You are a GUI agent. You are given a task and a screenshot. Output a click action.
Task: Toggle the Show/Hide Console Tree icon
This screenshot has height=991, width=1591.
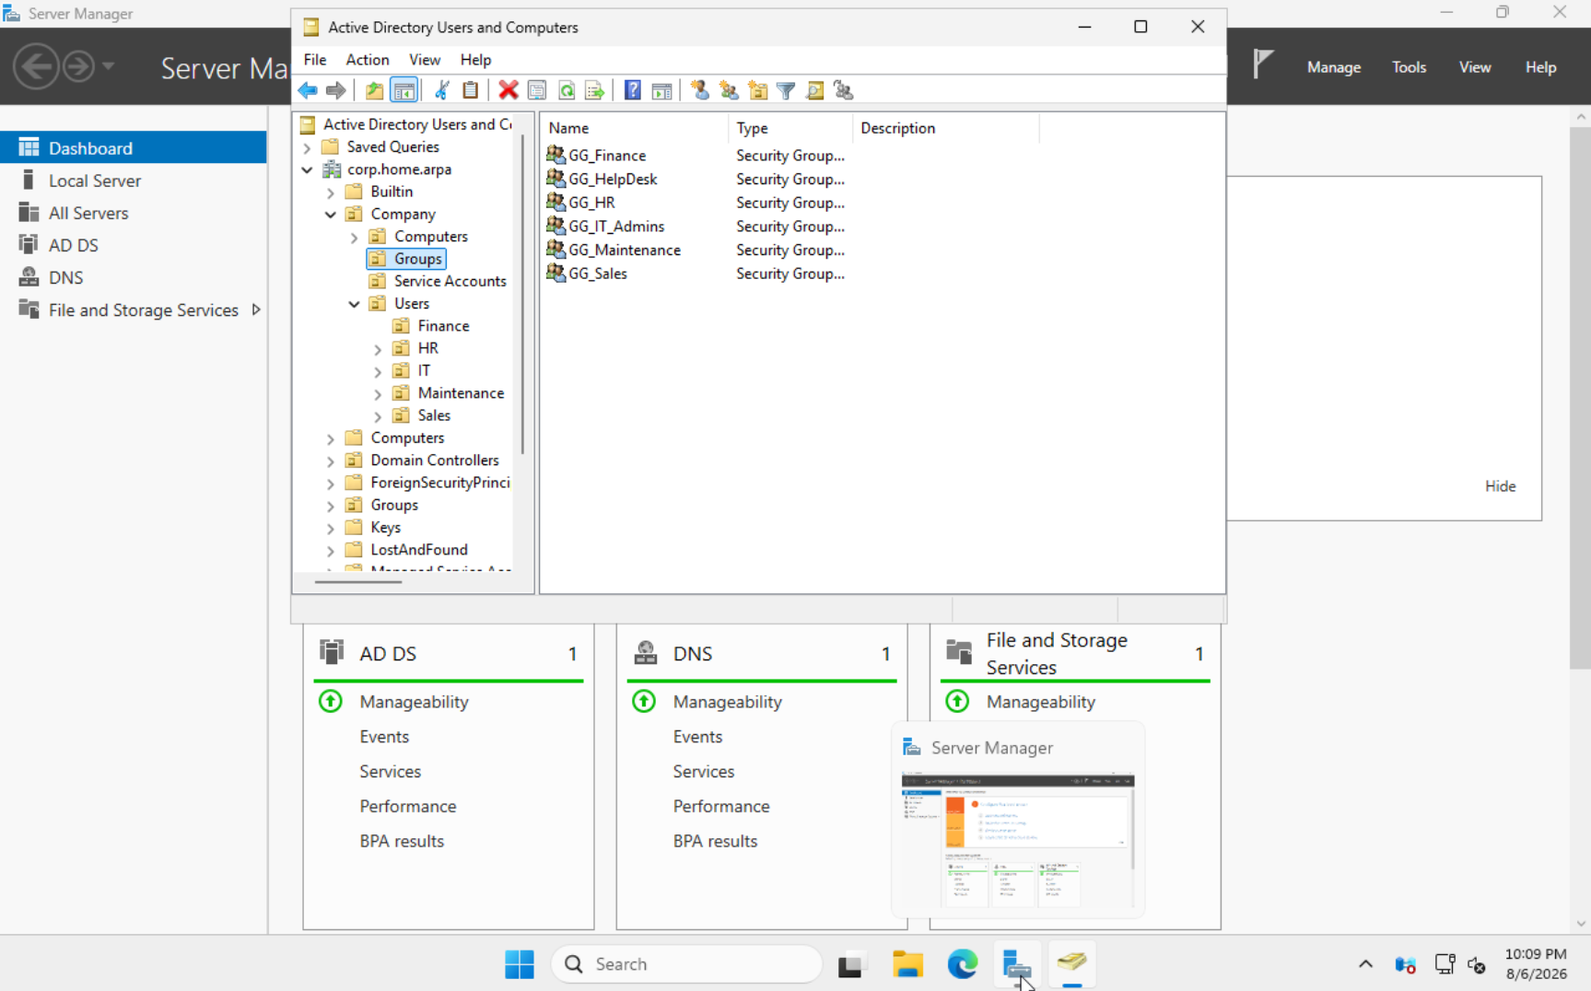pos(404,90)
